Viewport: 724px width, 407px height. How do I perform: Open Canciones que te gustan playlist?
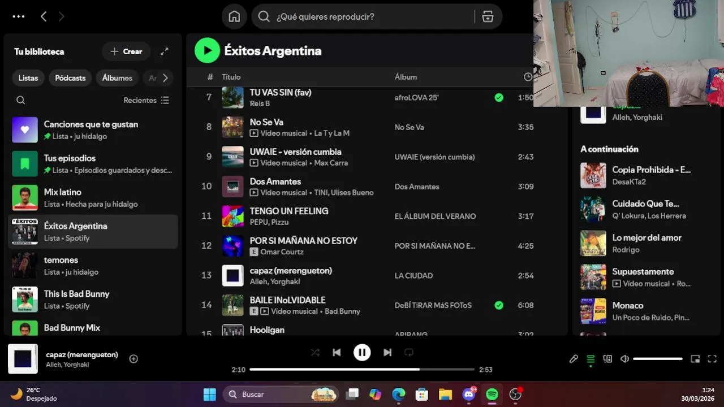[93, 130]
